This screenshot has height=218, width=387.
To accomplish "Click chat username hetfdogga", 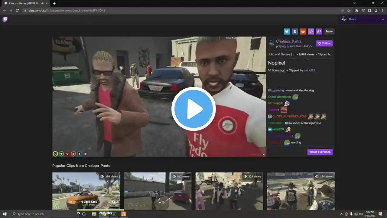I will point(275,103).
